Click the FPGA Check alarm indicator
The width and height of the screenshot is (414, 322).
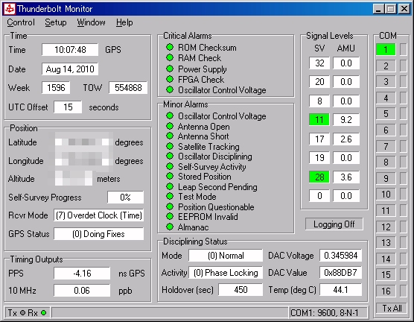click(170, 79)
